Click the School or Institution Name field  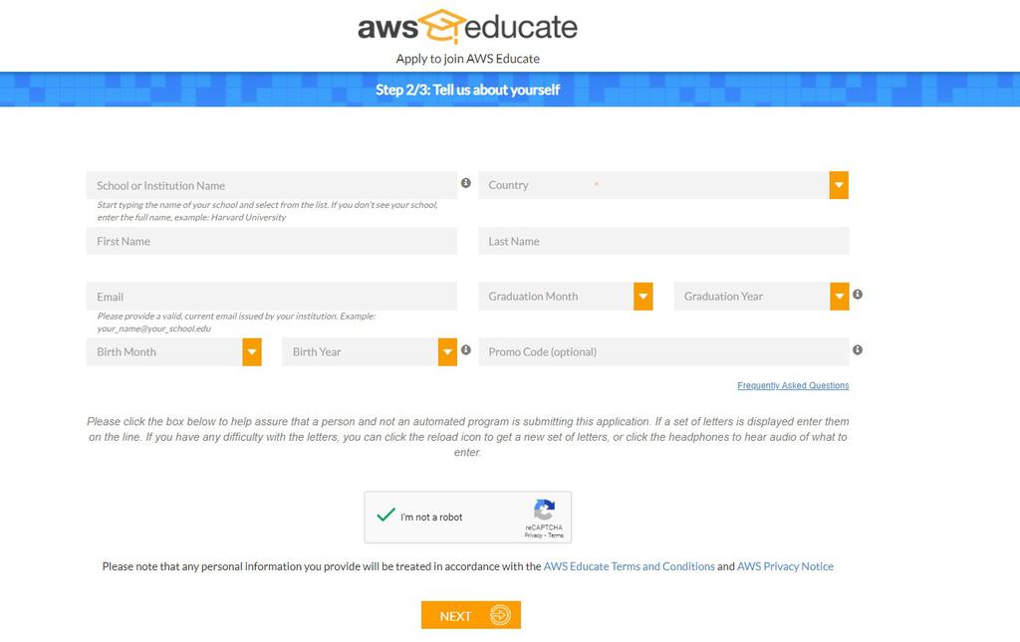click(271, 185)
